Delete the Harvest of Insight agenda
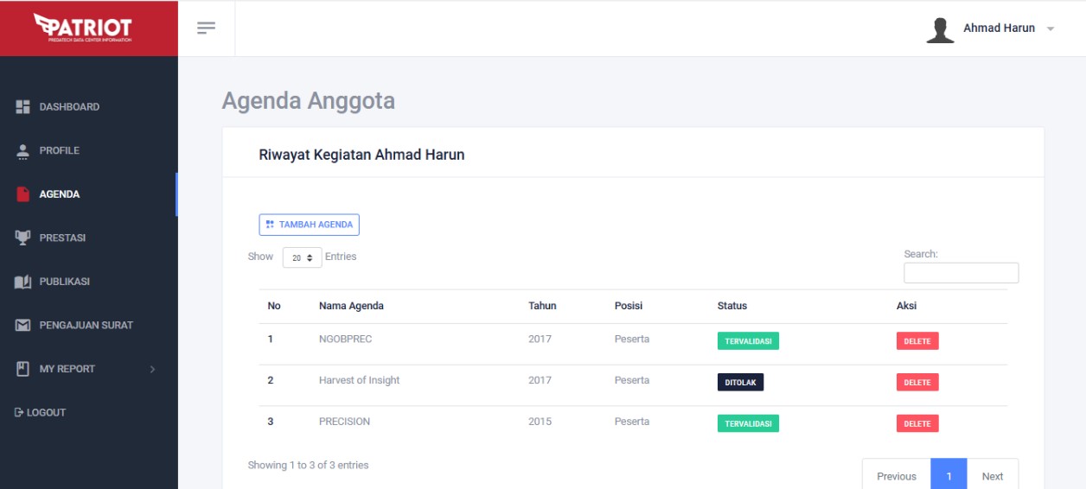This screenshot has width=1086, height=489. (917, 383)
